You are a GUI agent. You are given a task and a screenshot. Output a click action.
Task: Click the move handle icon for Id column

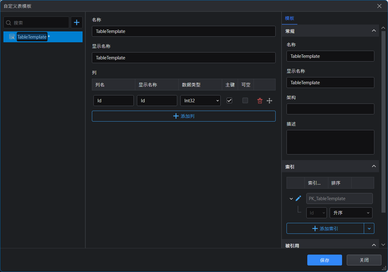[x=269, y=101]
